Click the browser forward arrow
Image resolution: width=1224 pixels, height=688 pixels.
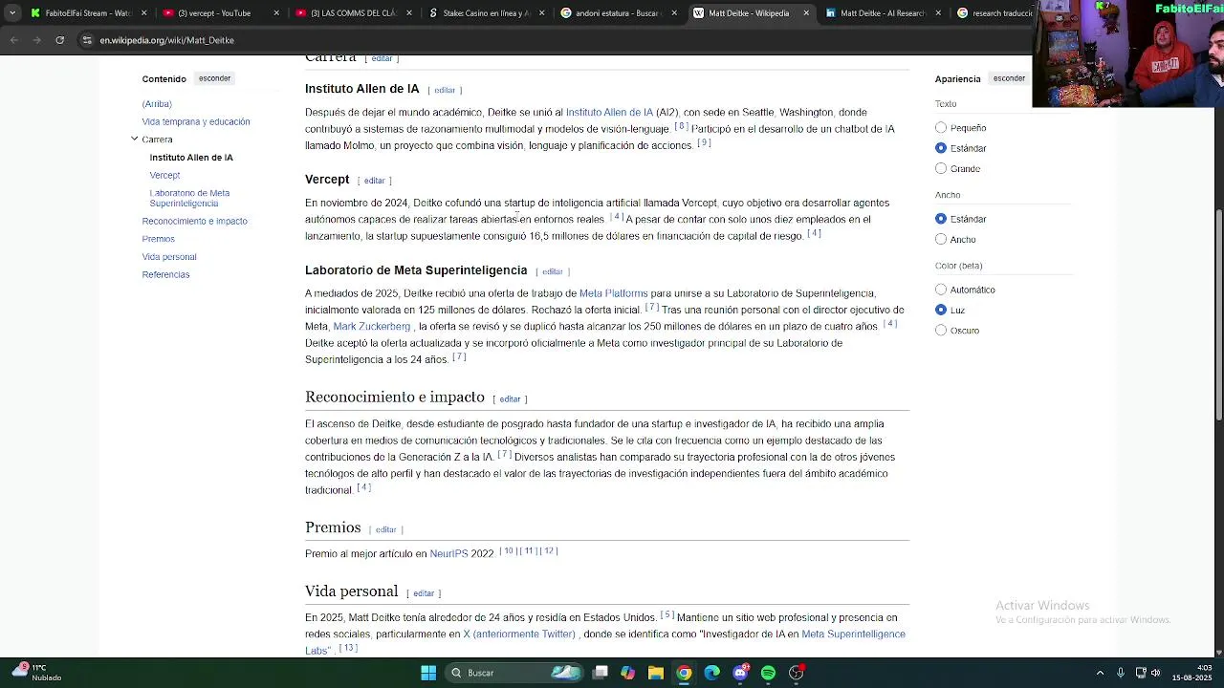[36, 40]
